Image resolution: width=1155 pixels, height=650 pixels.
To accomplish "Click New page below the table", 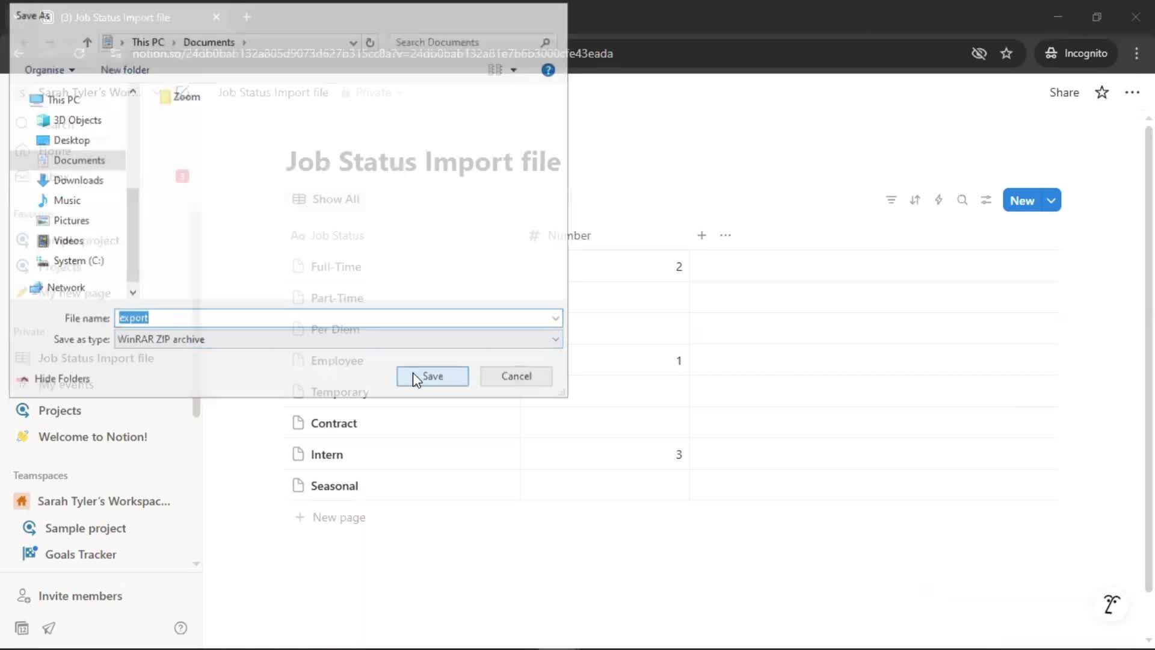I will click(x=330, y=518).
